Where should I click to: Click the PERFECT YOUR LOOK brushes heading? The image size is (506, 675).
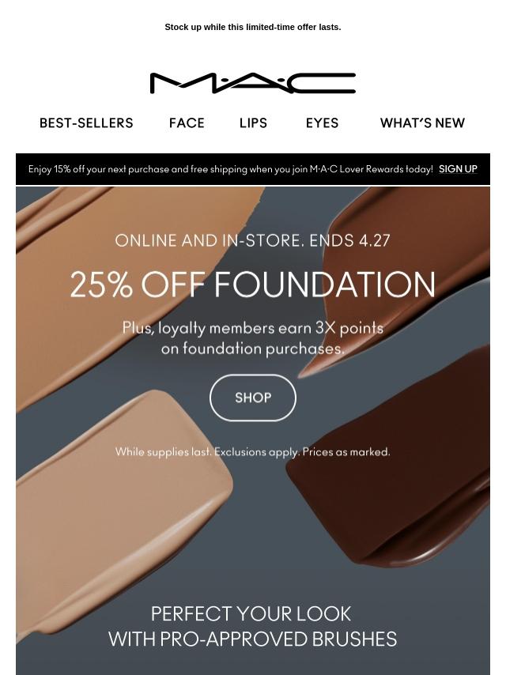coord(253,626)
